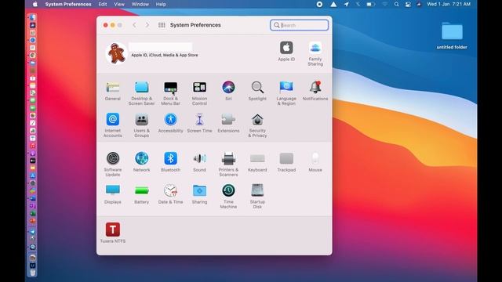The width and height of the screenshot is (502, 282).
Task: Click the Spotlight search icon in menu bar
Action: click(x=396, y=4)
